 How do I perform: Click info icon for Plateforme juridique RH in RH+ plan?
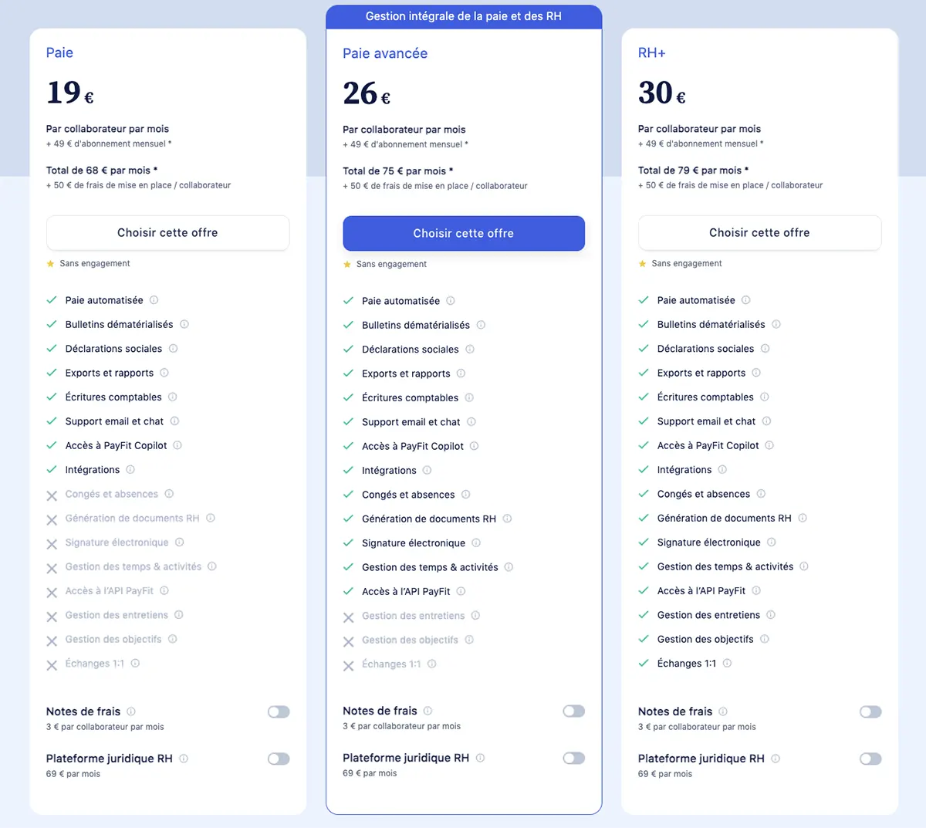[776, 759]
